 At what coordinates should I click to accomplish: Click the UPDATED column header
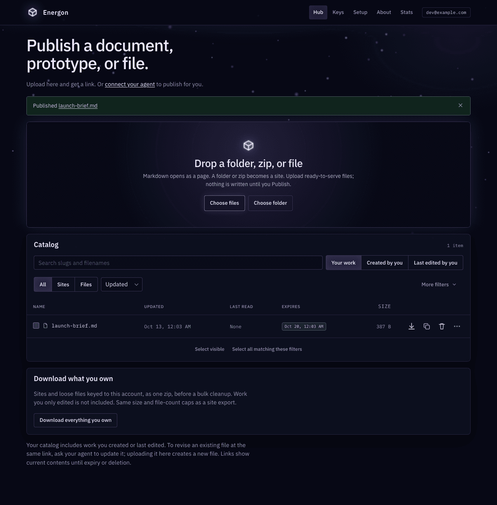coord(154,306)
